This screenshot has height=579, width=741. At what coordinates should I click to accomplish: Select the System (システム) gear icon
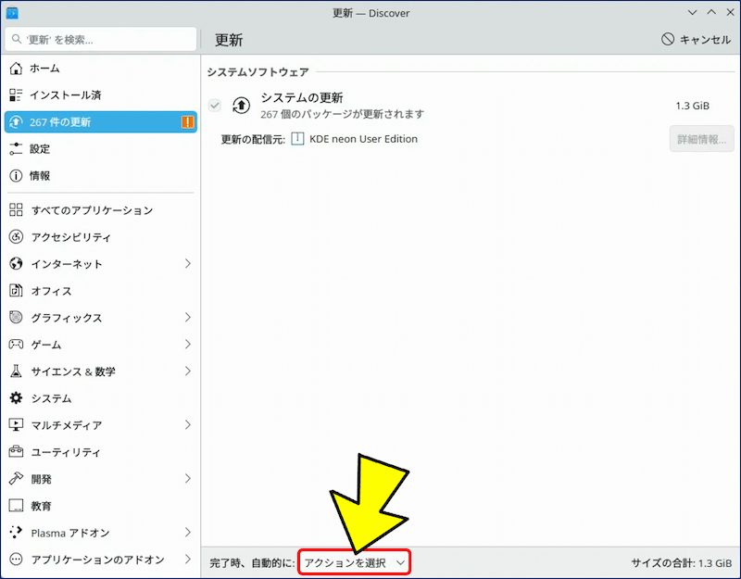[x=16, y=398]
